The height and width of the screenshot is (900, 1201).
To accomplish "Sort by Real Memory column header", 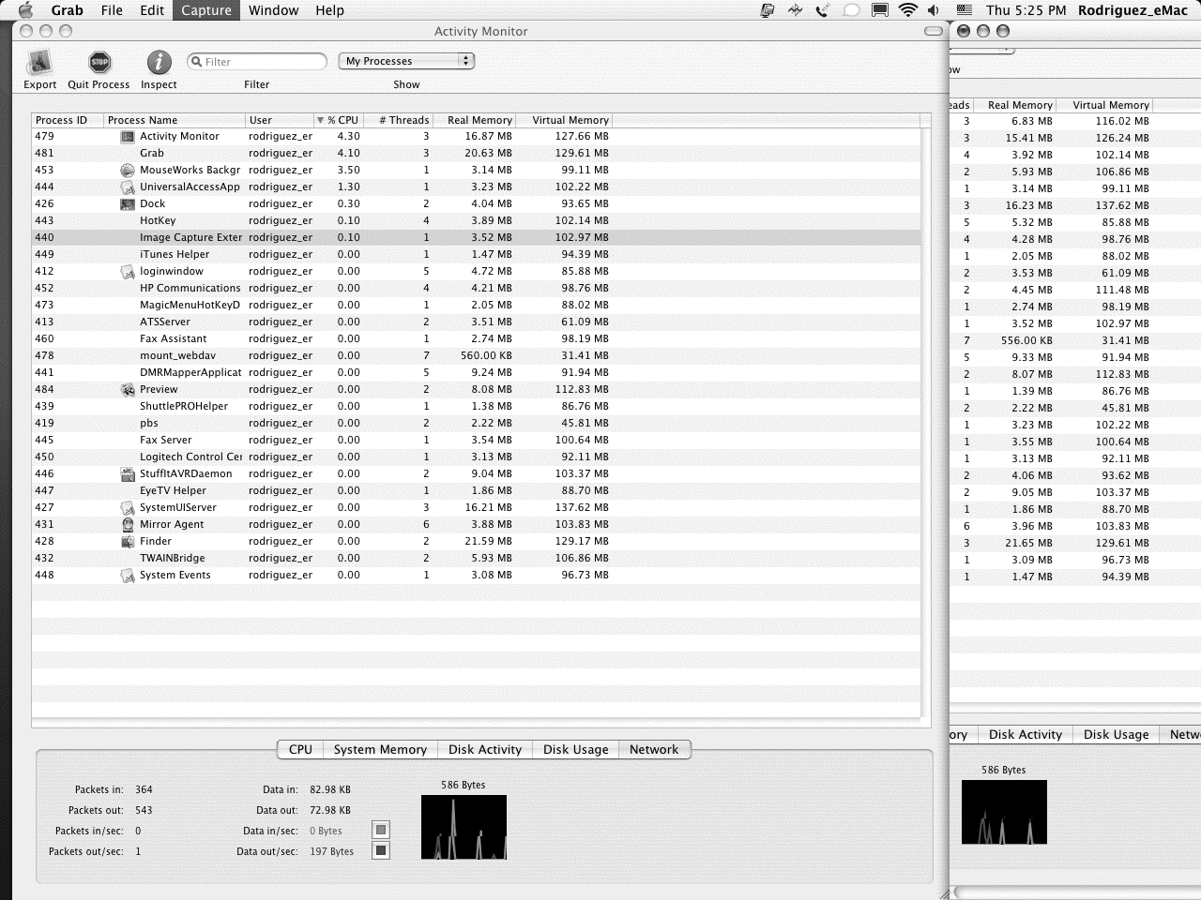I will coord(475,120).
